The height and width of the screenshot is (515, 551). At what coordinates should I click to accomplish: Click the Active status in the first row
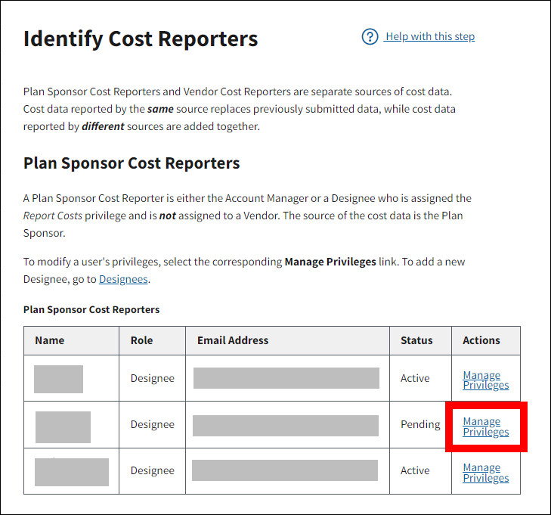(x=415, y=378)
